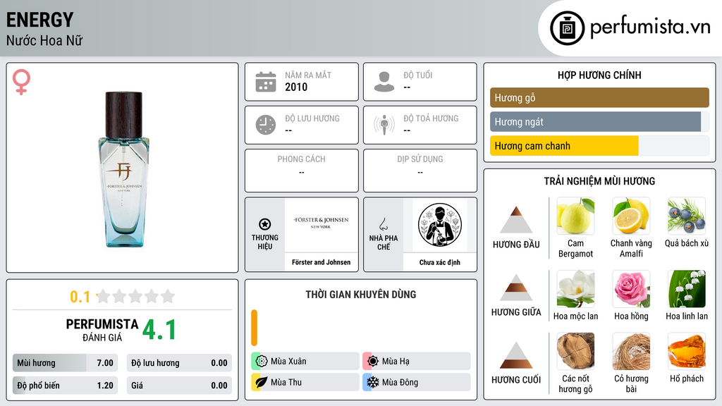
Task: Click the Mùa Đông snowflake icon
Action: (x=373, y=382)
